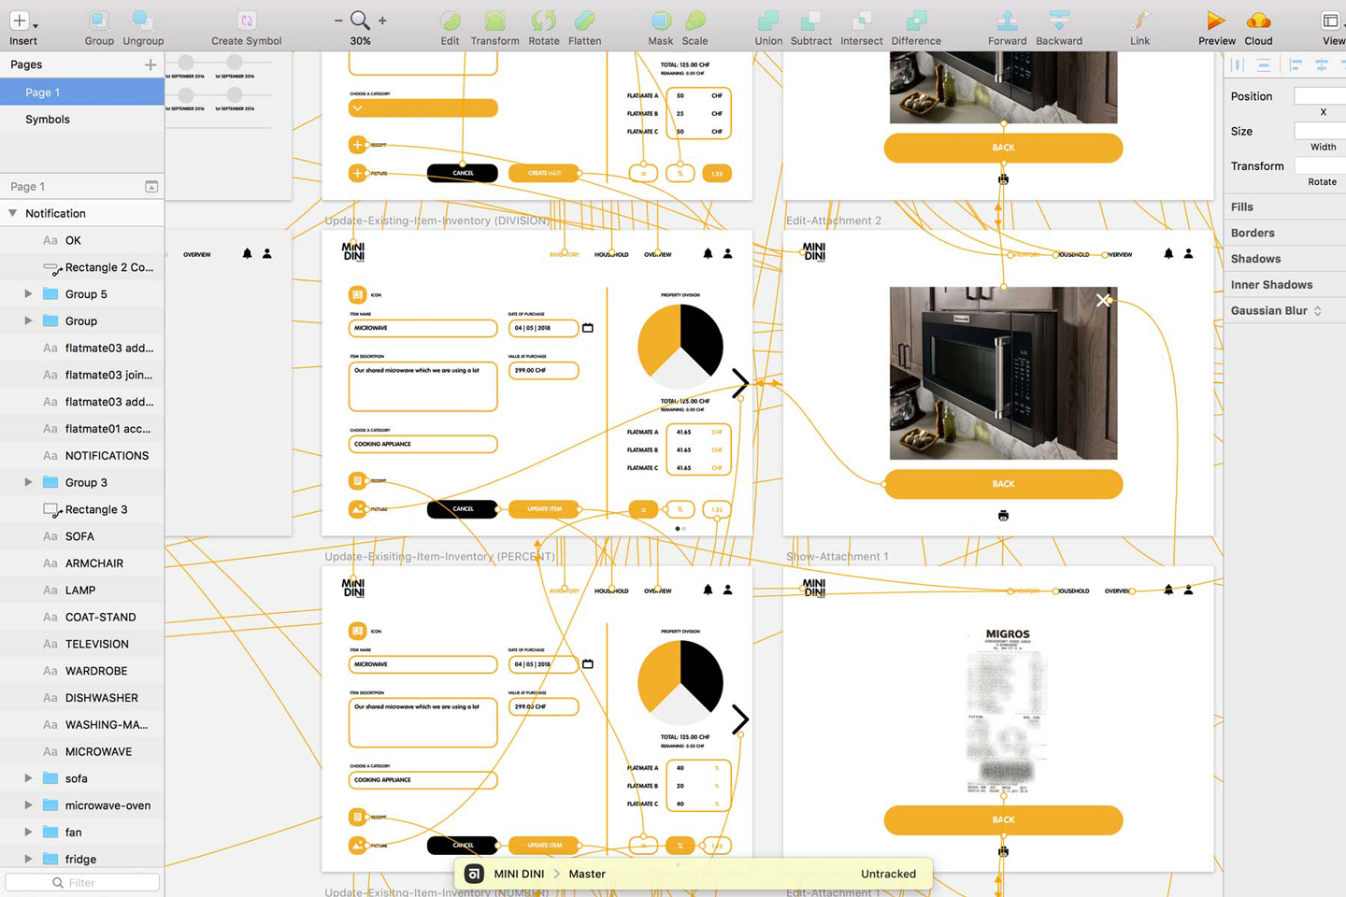Screen dimensions: 1346x897
Task: Select Page 1 in Pages list
Action: point(82,93)
